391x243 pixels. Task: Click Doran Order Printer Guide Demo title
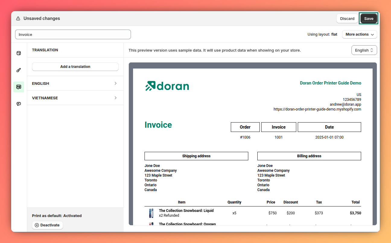330,83
